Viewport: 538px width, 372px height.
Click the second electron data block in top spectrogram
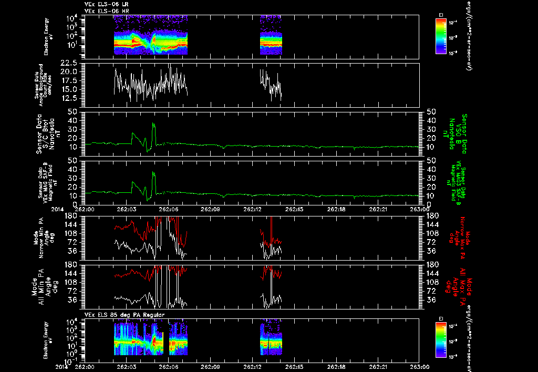271,35
